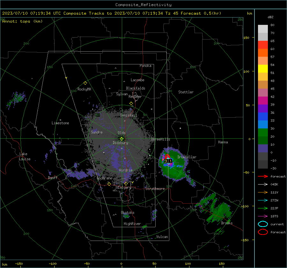Screen dimensions: 287x268
Task: Click the red forecast ellipse legend icon
Action: pyautogui.click(x=263, y=232)
